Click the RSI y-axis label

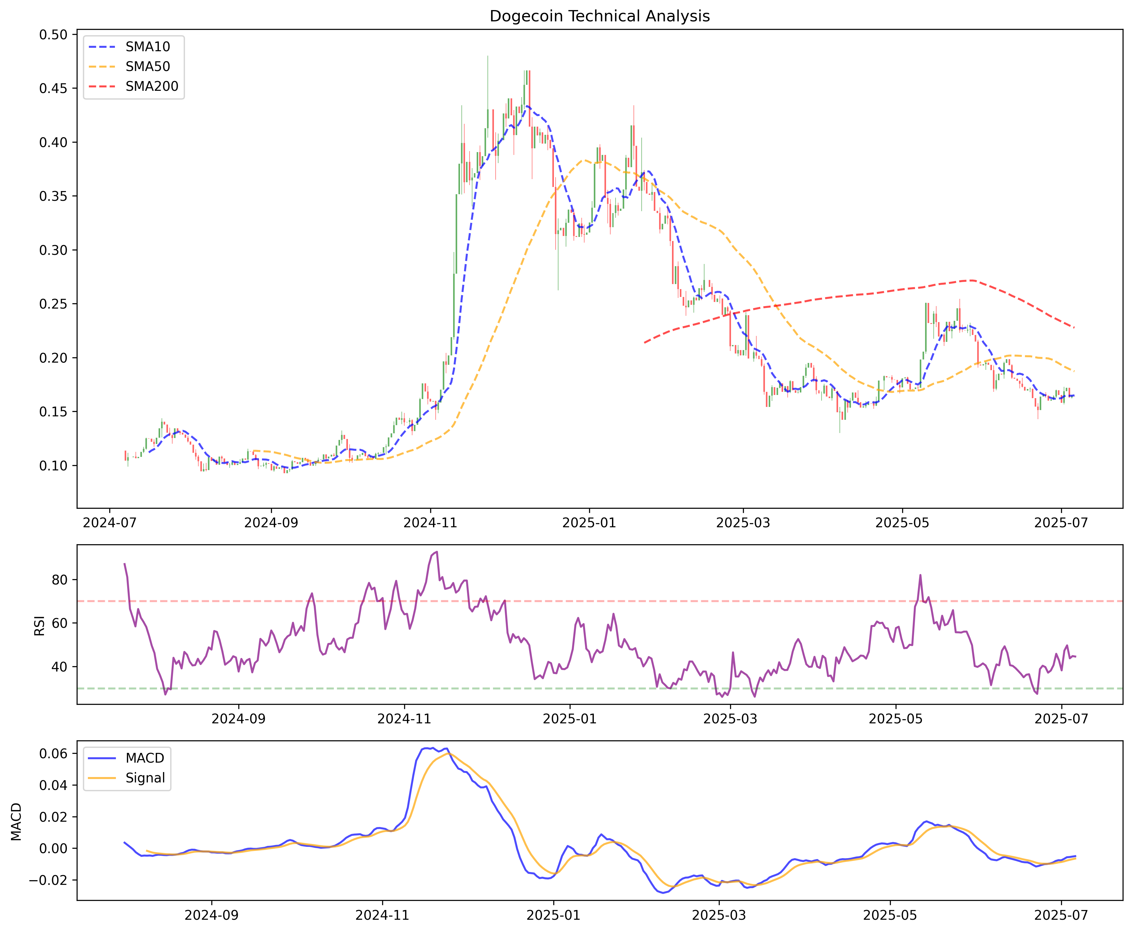pyautogui.click(x=39, y=625)
